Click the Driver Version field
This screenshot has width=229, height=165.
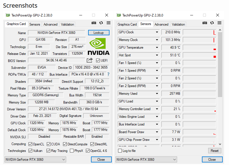[x=68, y=109]
